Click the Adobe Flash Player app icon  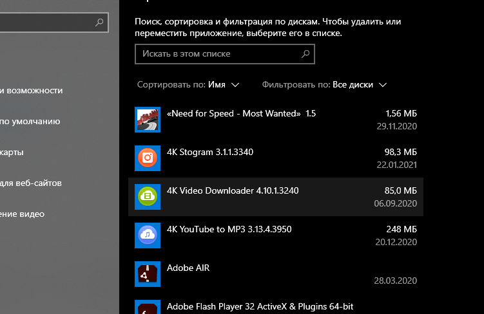point(148,307)
